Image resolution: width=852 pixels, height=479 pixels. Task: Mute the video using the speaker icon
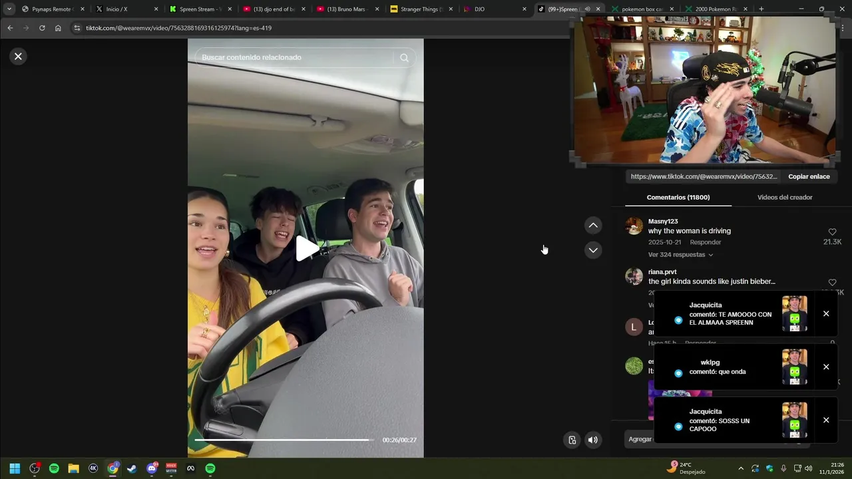pos(592,440)
